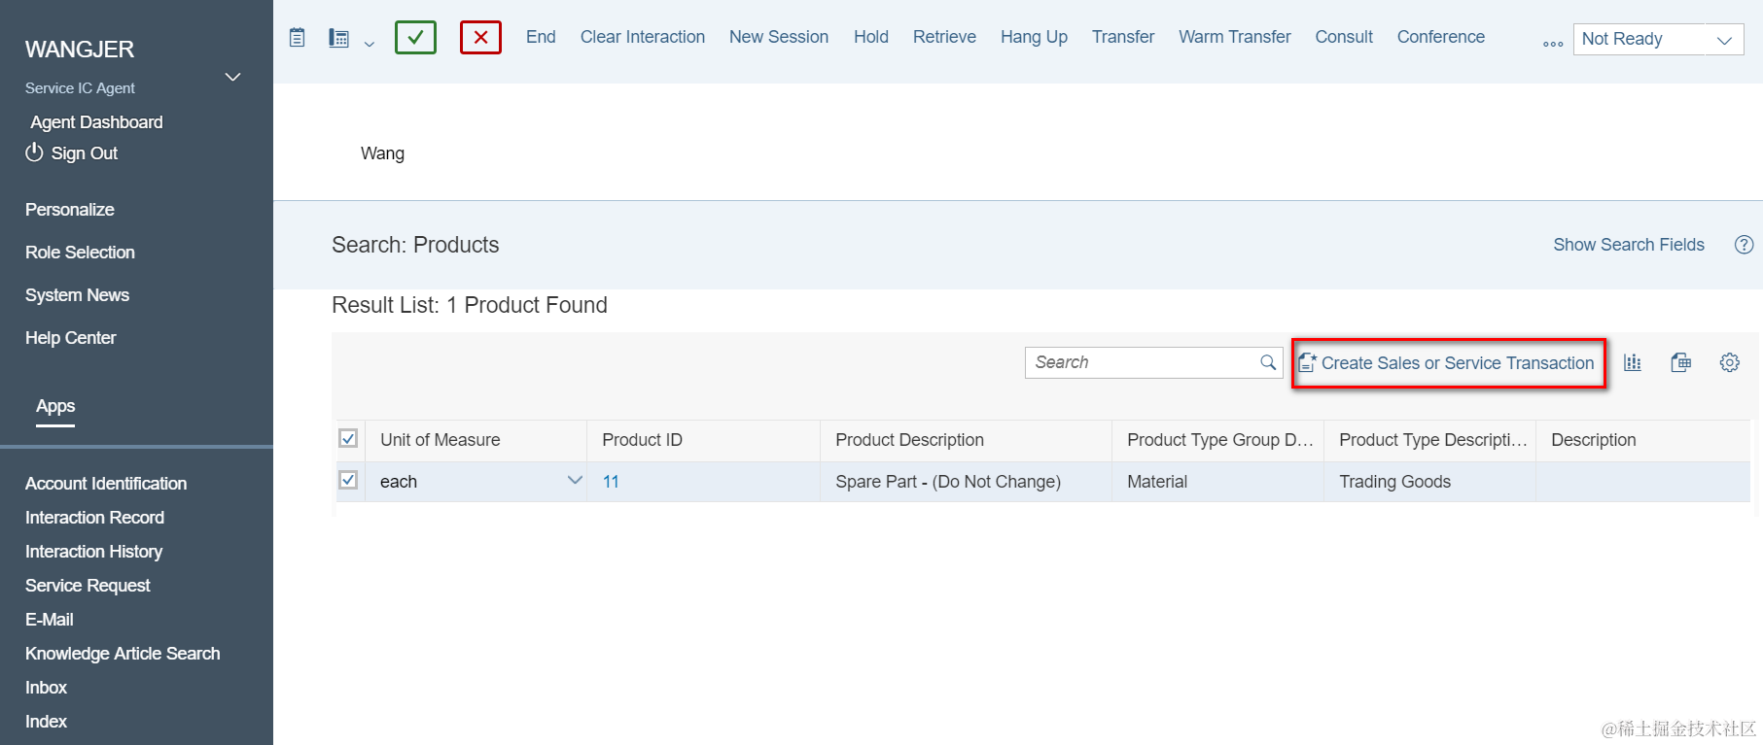Image resolution: width=1763 pixels, height=745 pixels.
Task: Click the search magnifier icon
Action: click(1268, 362)
